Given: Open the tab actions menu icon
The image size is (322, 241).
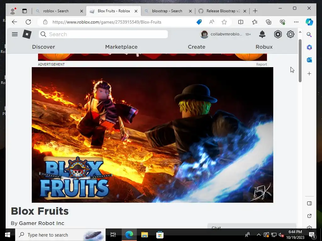Looking at the screenshot, I should pyautogui.click(x=25, y=11).
